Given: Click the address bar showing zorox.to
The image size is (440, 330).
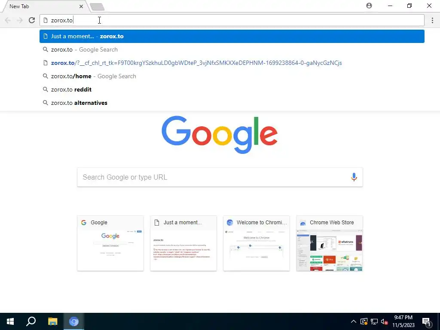Looking at the screenshot, I should pyautogui.click(x=232, y=20).
